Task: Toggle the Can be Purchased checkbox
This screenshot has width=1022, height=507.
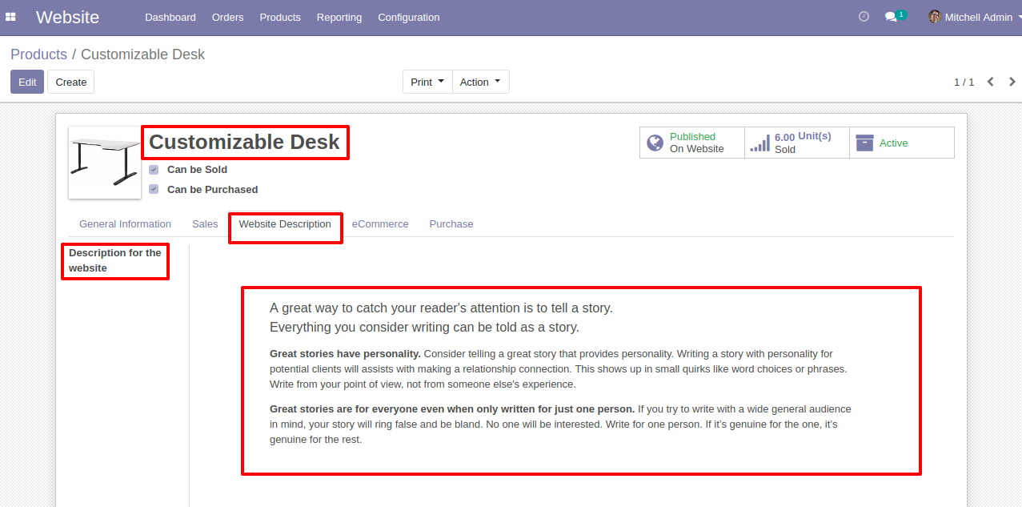Action: pos(154,190)
